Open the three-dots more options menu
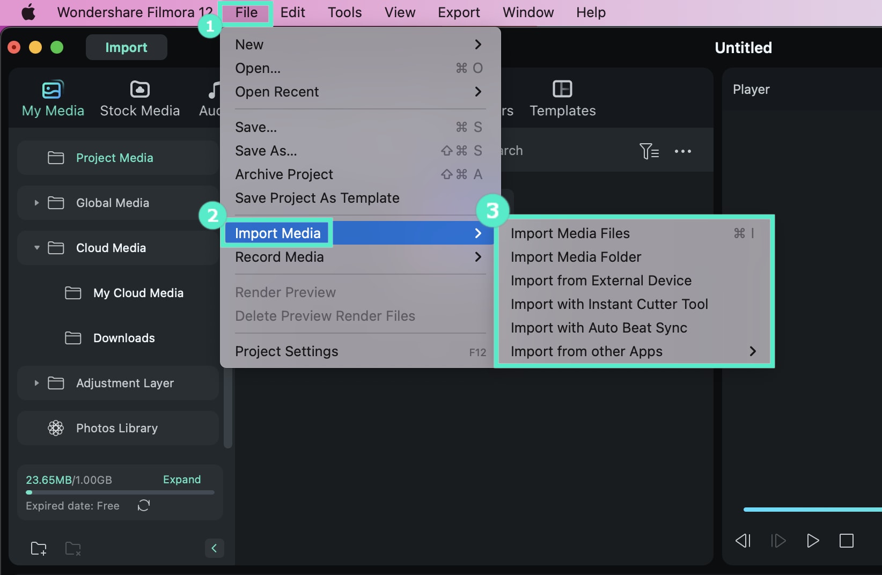The width and height of the screenshot is (882, 575). 682,151
